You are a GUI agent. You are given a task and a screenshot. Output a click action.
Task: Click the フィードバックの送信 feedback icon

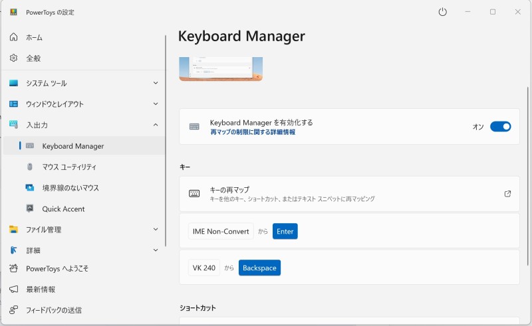point(13,310)
